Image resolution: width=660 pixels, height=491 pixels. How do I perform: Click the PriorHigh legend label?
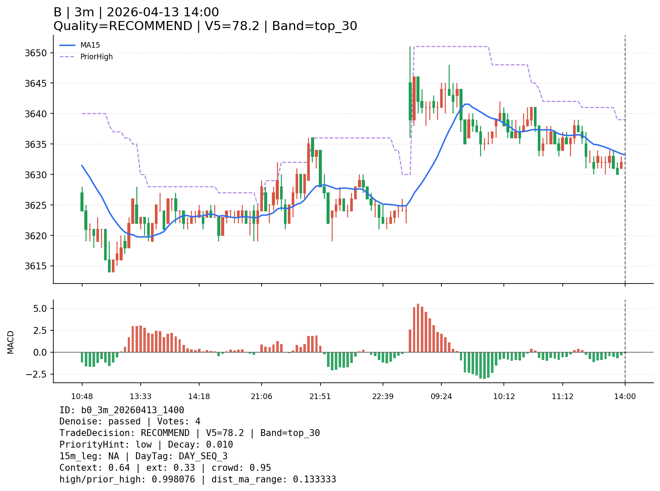96,57
